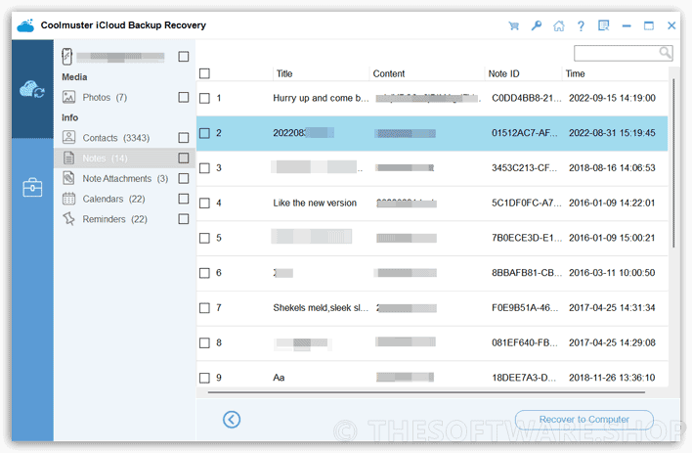Check row 4 Like the new version checkbox
Viewport: 692px width, 453px height.
click(x=204, y=203)
